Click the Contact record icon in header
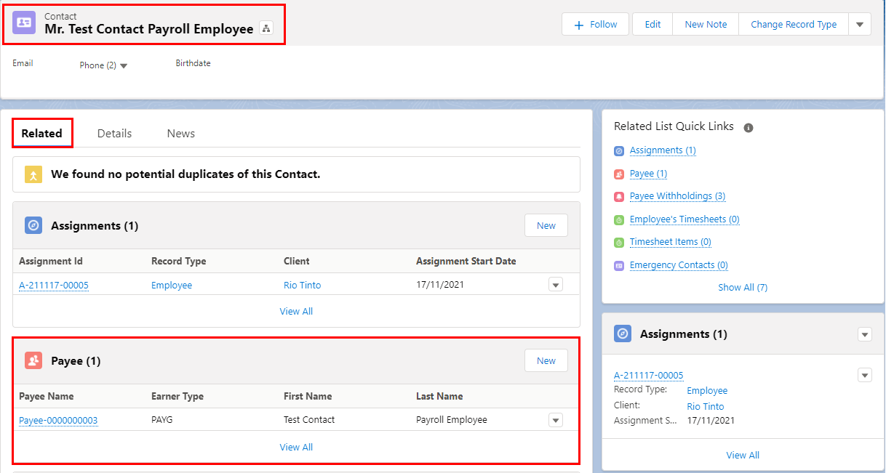This screenshot has height=473, width=886. 24,23
